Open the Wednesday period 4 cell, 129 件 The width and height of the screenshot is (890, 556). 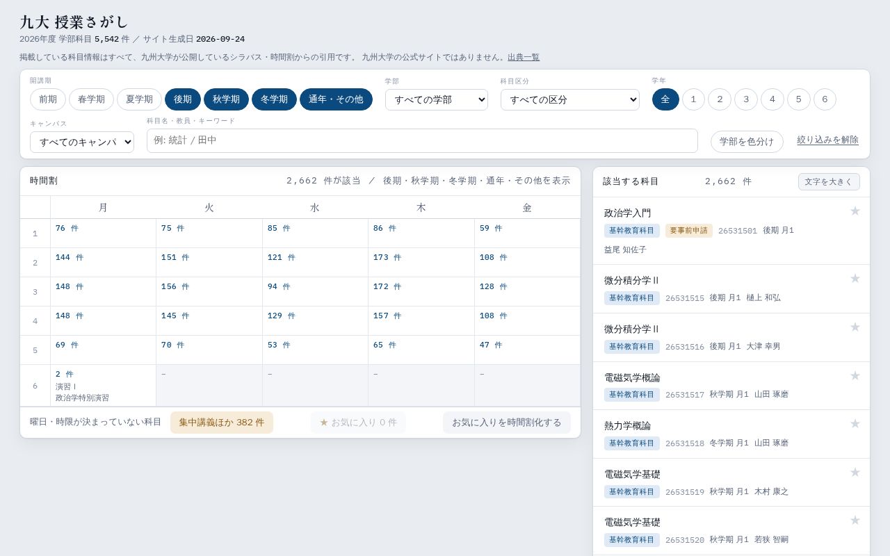click(x=315, y=321)
